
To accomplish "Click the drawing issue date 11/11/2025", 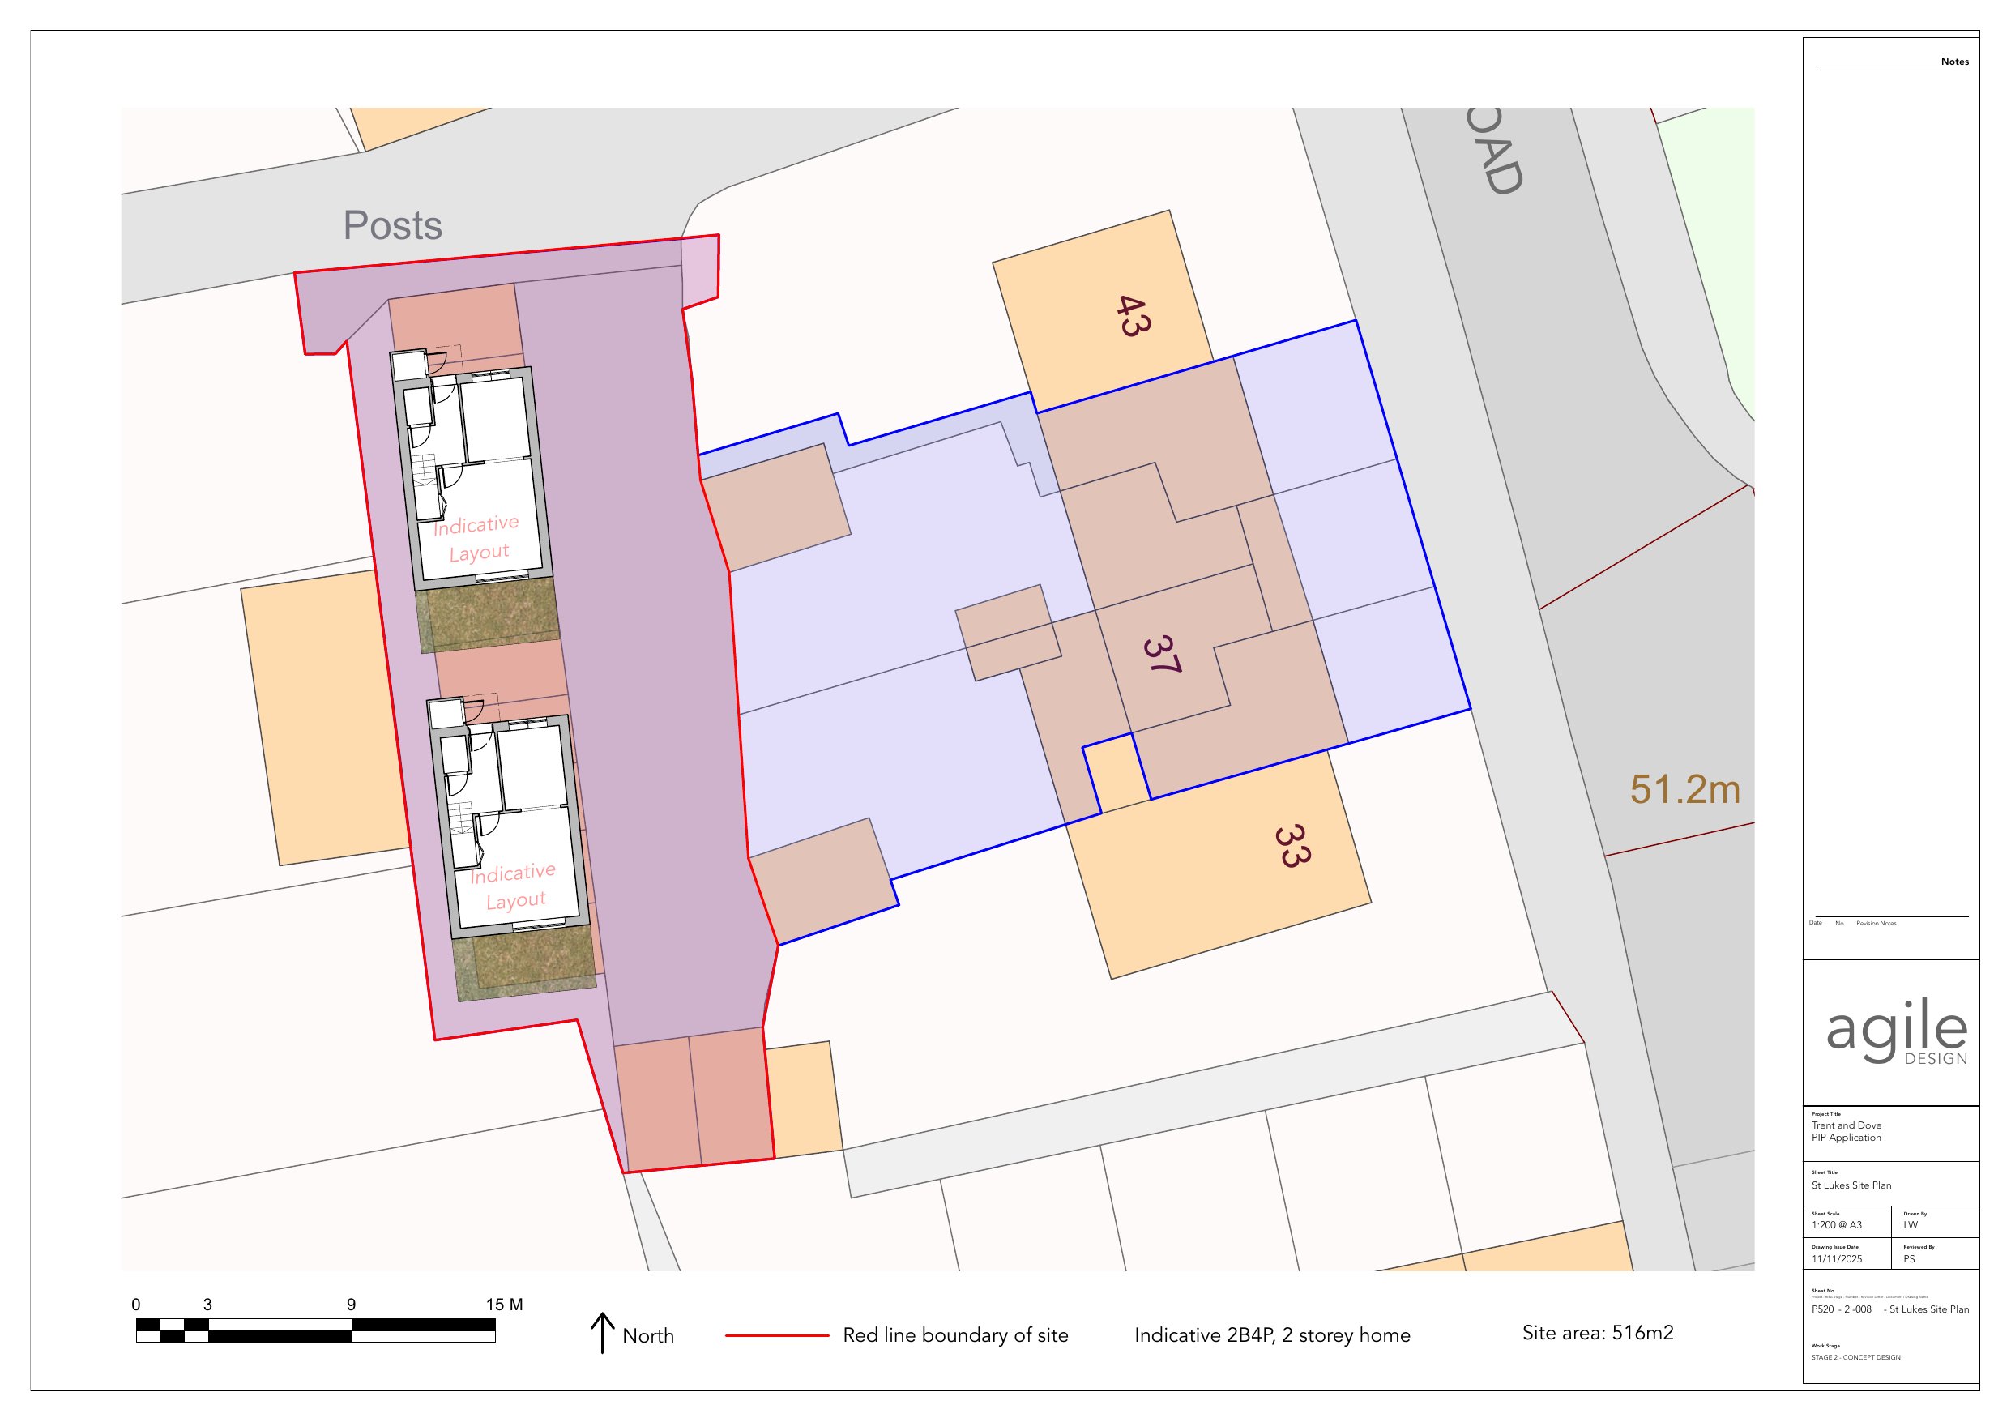I will click(x=1837, y=1259).
